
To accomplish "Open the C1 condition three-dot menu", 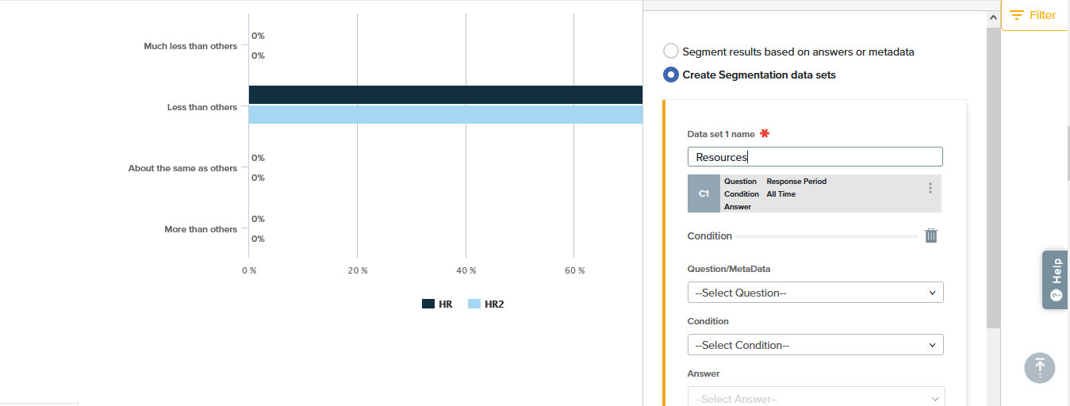I will click(930, 188).
